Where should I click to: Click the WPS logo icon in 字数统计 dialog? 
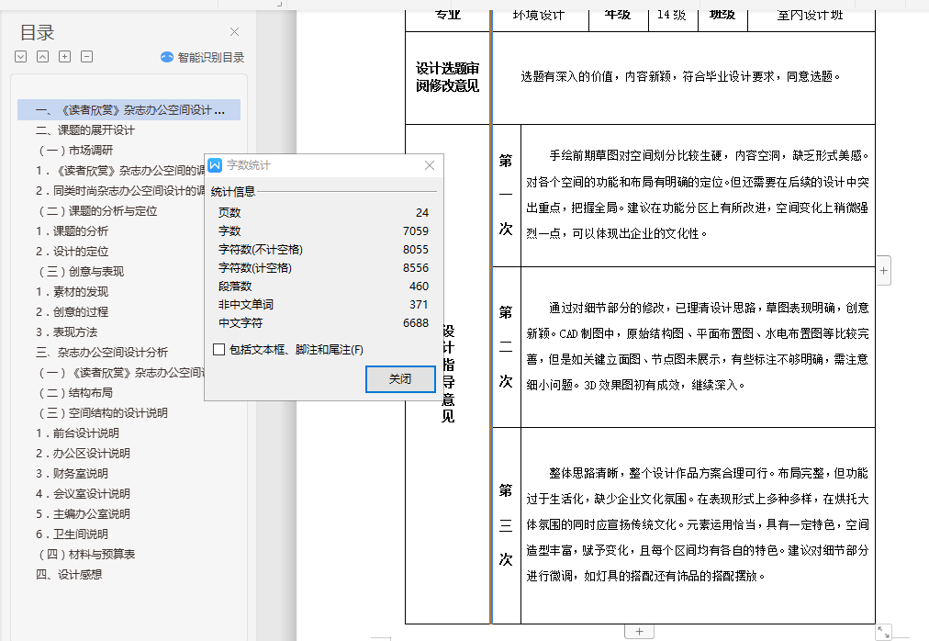215,165
